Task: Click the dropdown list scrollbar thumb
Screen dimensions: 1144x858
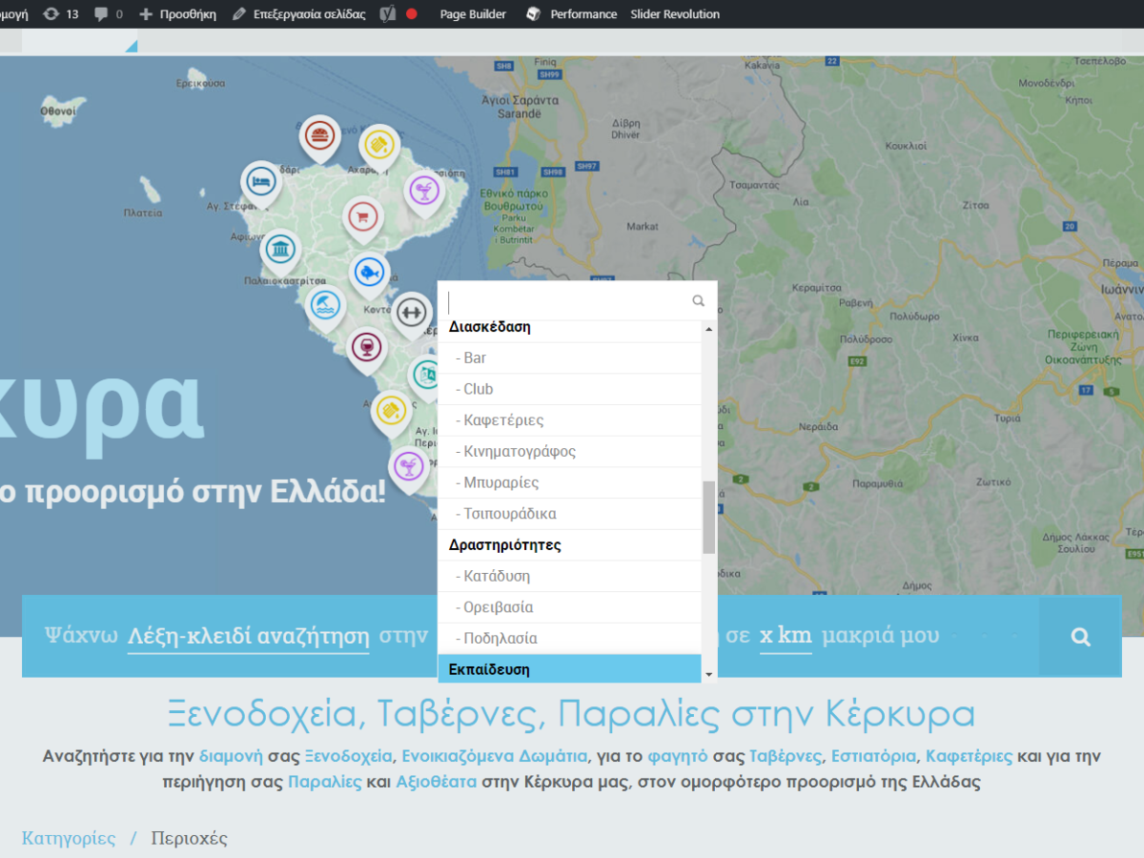Action: click(x=708, y=517)
